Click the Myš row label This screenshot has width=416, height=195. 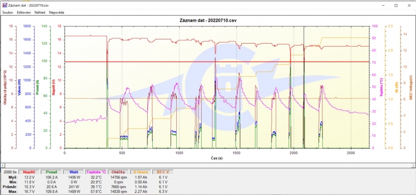[12, 177]
